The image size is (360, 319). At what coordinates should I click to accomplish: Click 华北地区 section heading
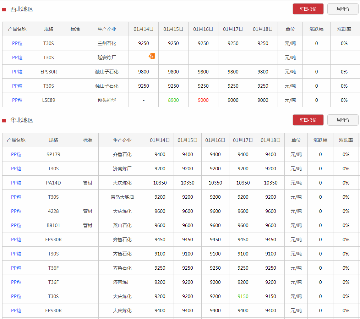click(x=22, y=120)
